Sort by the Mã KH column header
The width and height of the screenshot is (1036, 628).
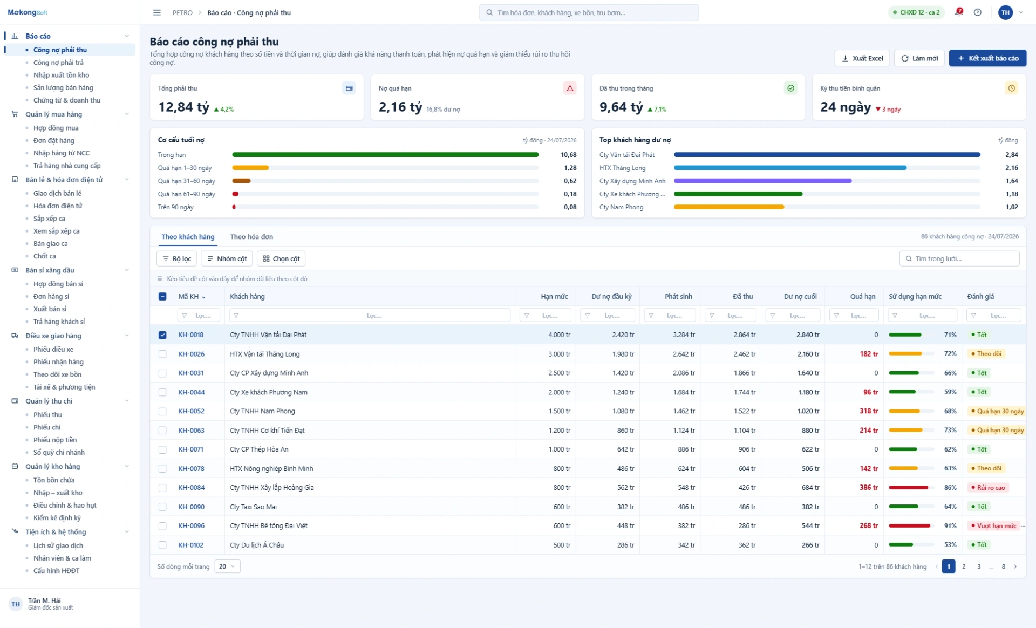(192, 296)
